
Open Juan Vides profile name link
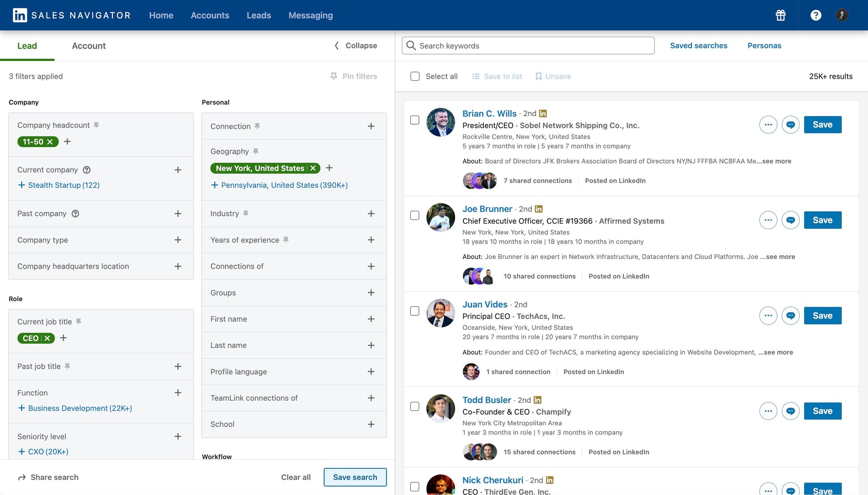pos(485,305)
